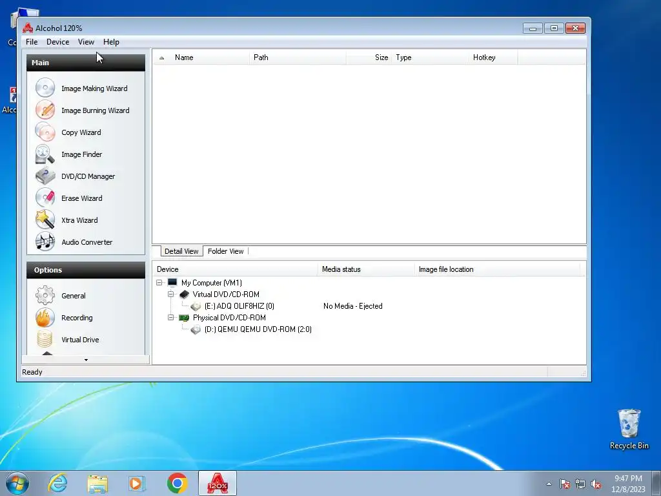Open General options gear icon
661x496 pixels.
pyautogui.click(x=45, y=295)
